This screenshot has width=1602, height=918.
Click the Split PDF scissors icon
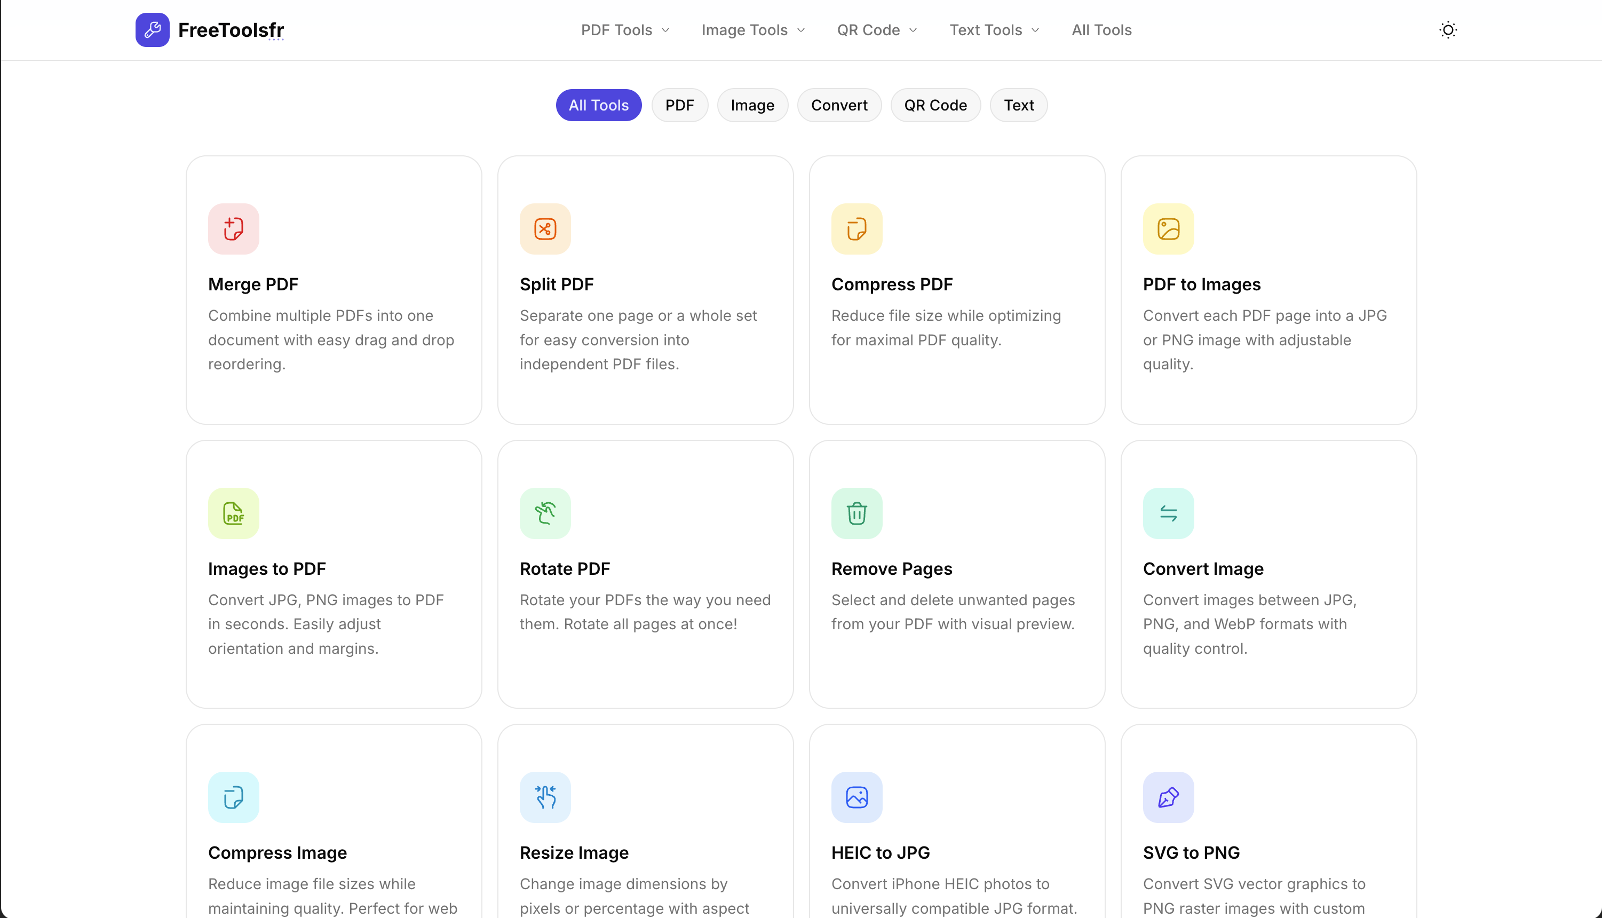(545, 229)
